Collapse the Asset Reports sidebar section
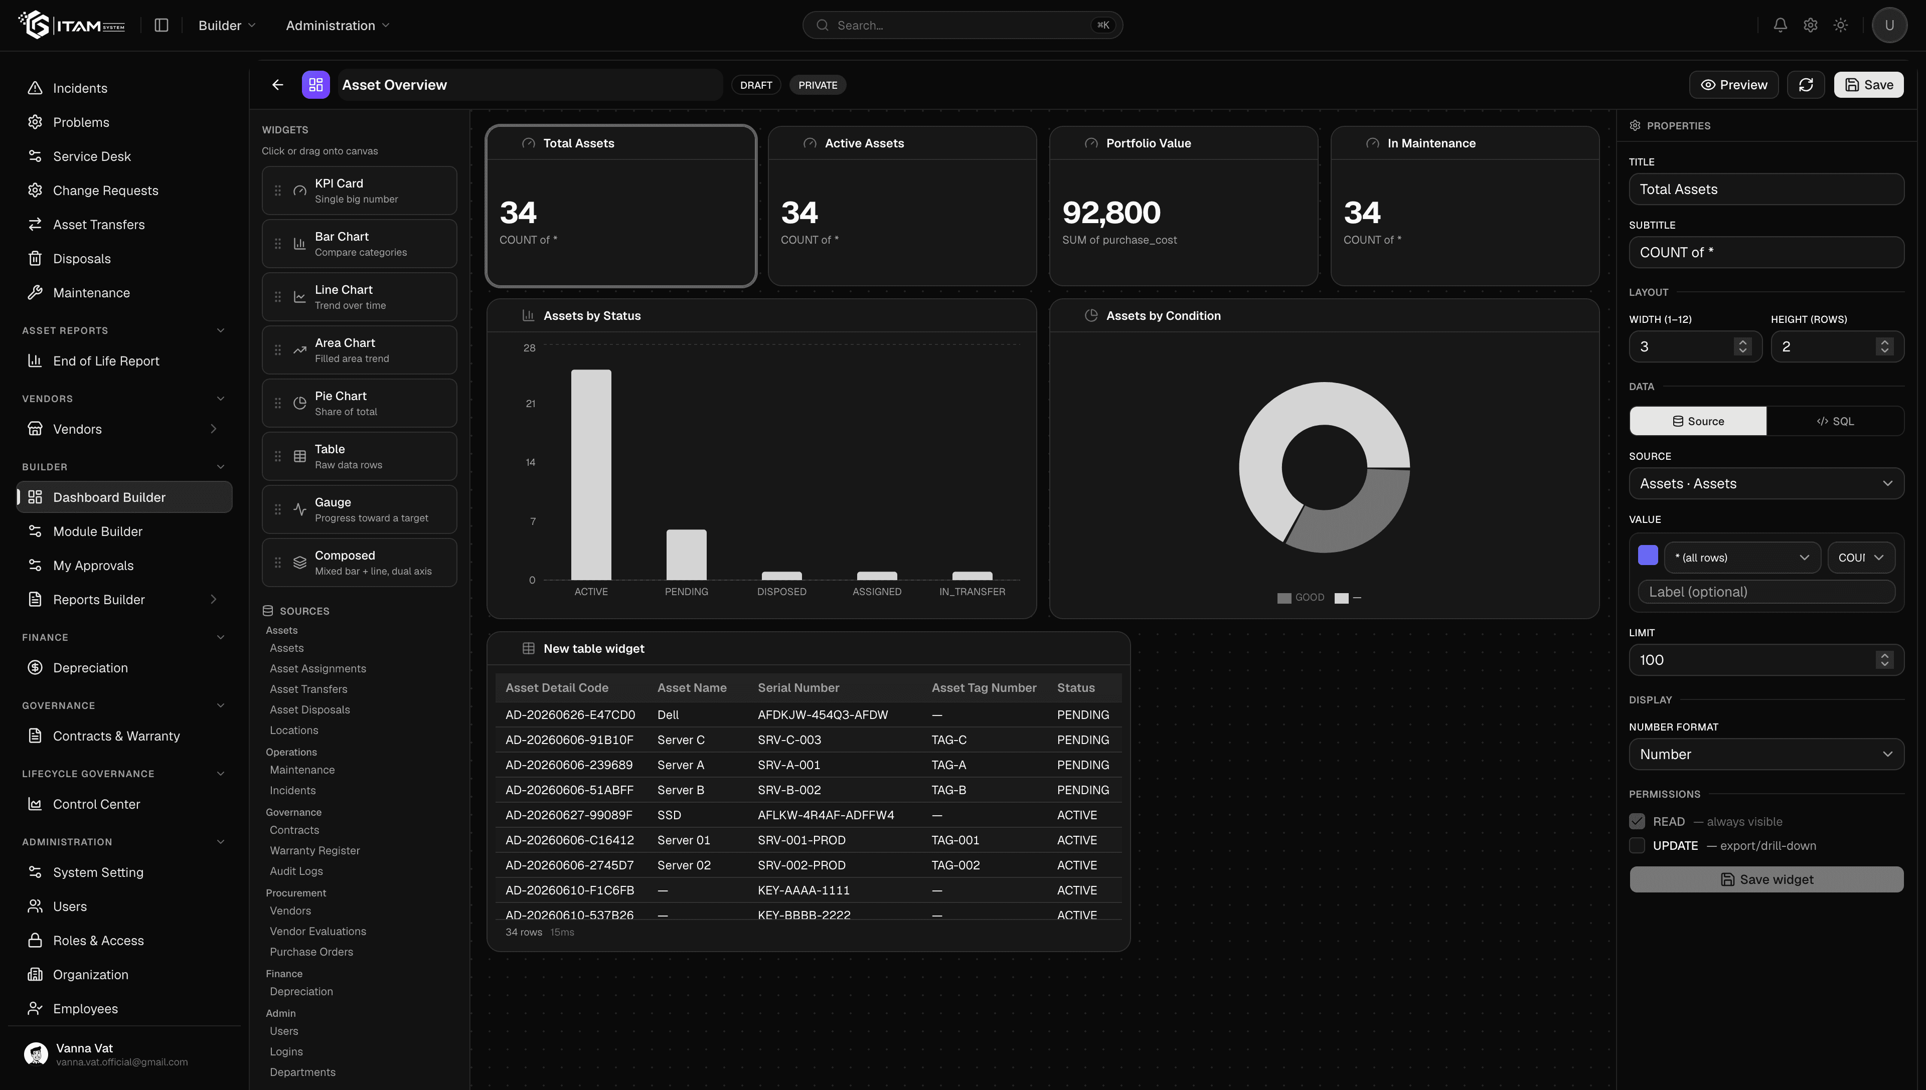 [220, 331]
